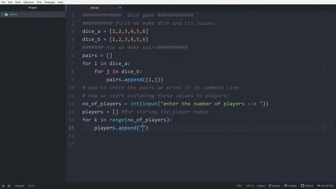
Task: Click line number 1 in the gutter
Action: [x=72, y=15]
